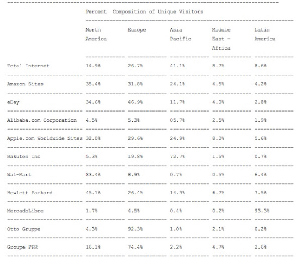Click the Wal-Mart row label
Image resolution: width=296 pixels, height=258 pixels.
[x=19, y=175]
